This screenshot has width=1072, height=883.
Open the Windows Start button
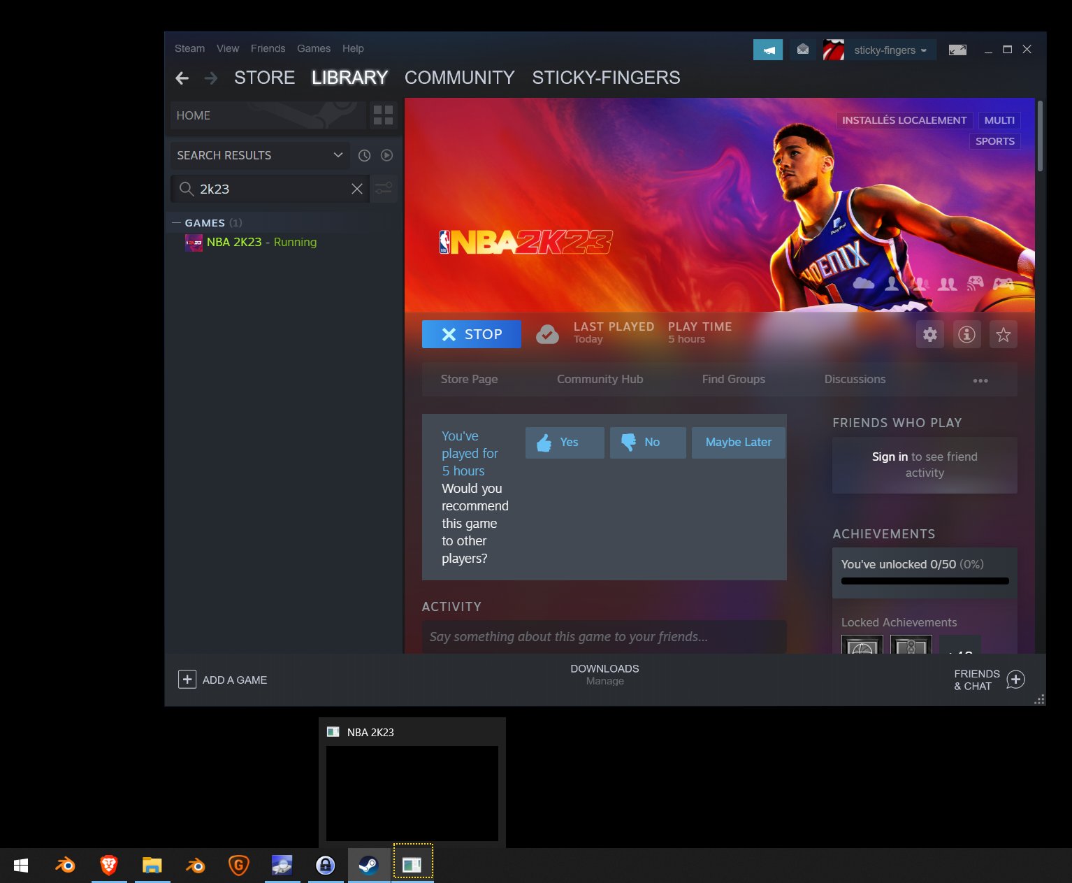(21, 866)
